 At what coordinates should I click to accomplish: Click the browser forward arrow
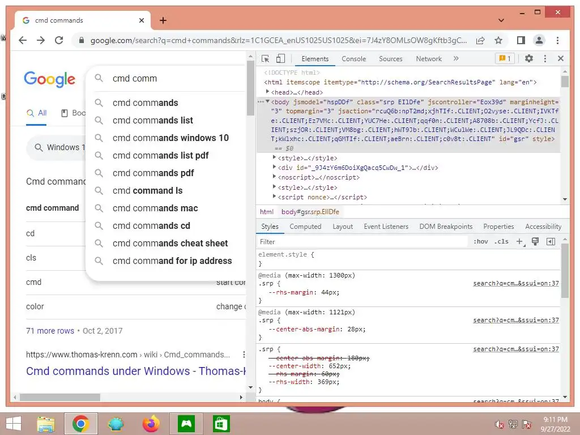pos(41,40)
